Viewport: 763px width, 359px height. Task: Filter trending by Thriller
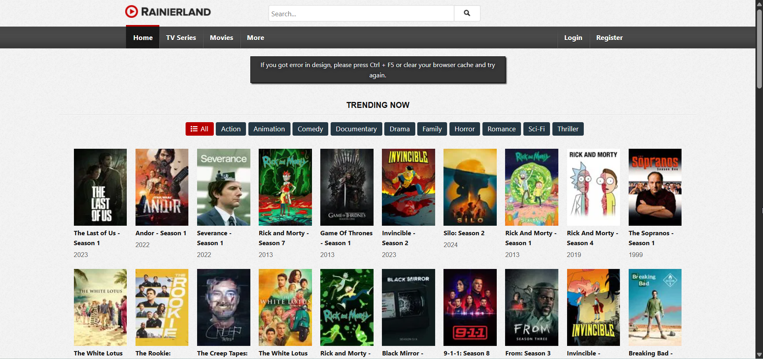(x=568, y=129)
